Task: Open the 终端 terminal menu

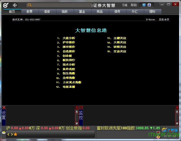Action: (x=125, y=5)
